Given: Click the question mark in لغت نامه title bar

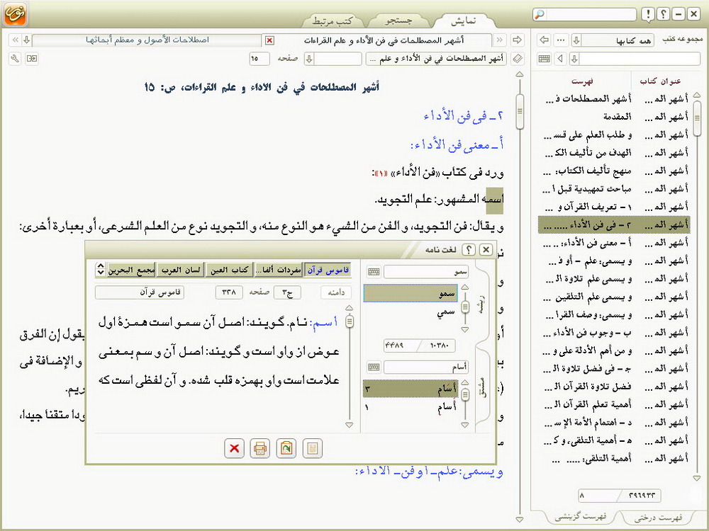Looking at the screenshot, I should coord(469,249).
